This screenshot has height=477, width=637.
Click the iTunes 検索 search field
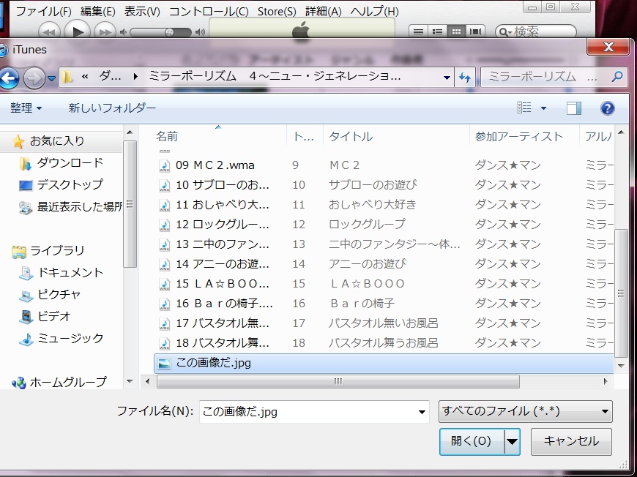coord(536,31)
